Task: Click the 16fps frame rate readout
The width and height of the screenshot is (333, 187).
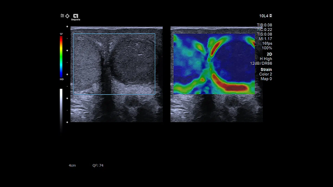Action: click(x=267, y=44)
